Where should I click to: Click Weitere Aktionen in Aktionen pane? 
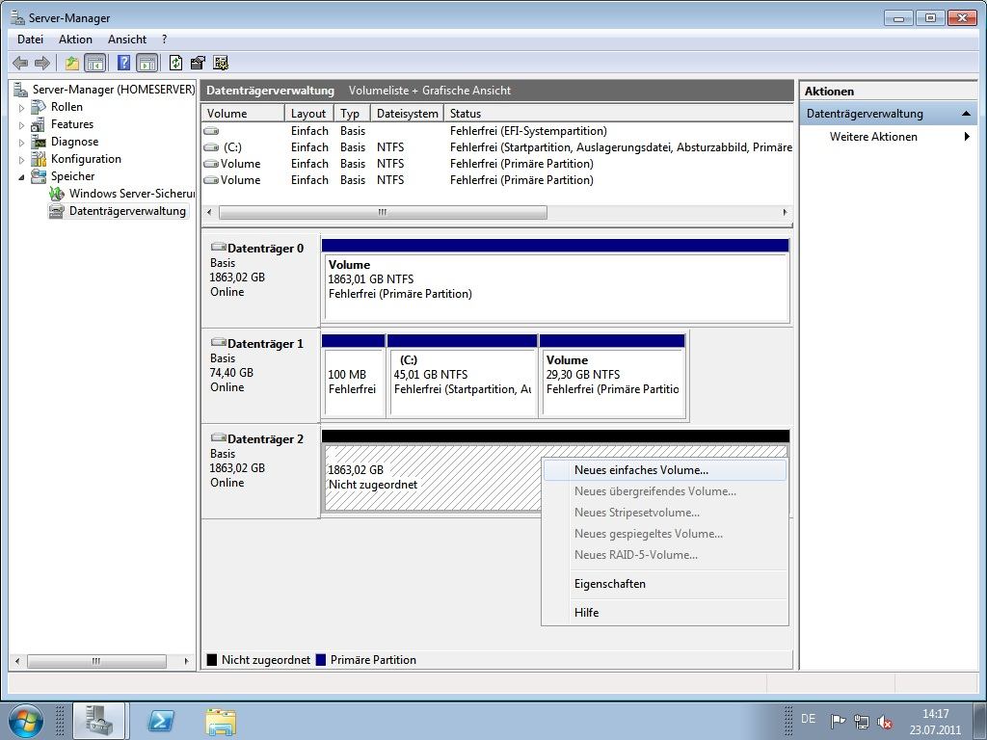873,137
